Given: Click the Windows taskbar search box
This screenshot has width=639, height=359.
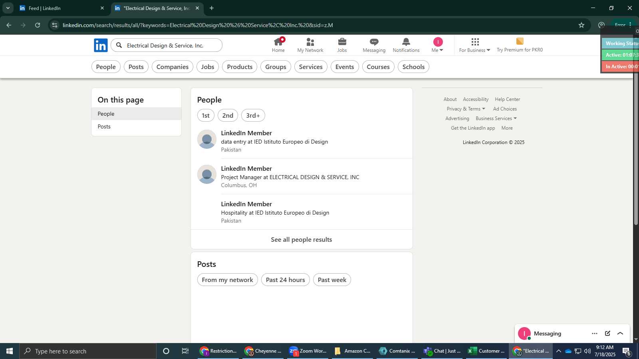Looking at the screenshot, I should click(x=88, y=351).
